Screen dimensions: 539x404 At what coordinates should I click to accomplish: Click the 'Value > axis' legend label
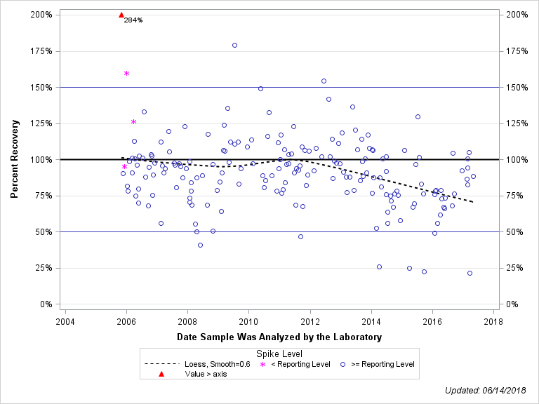pyautogui.click(x=206, y=374)
